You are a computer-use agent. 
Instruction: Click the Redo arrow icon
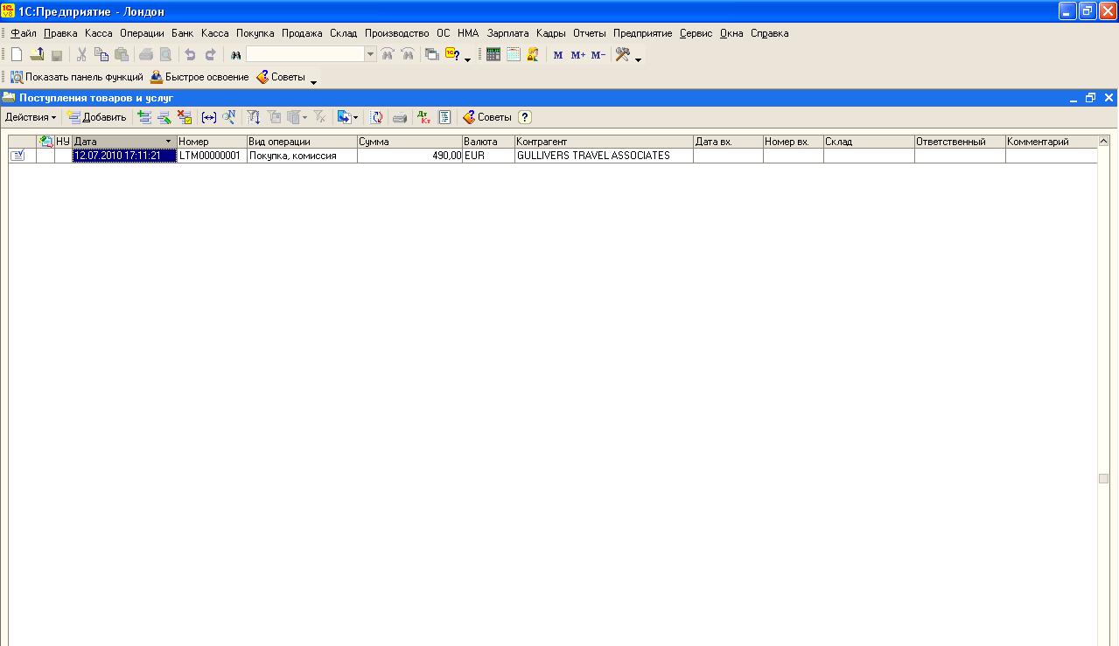210,54
